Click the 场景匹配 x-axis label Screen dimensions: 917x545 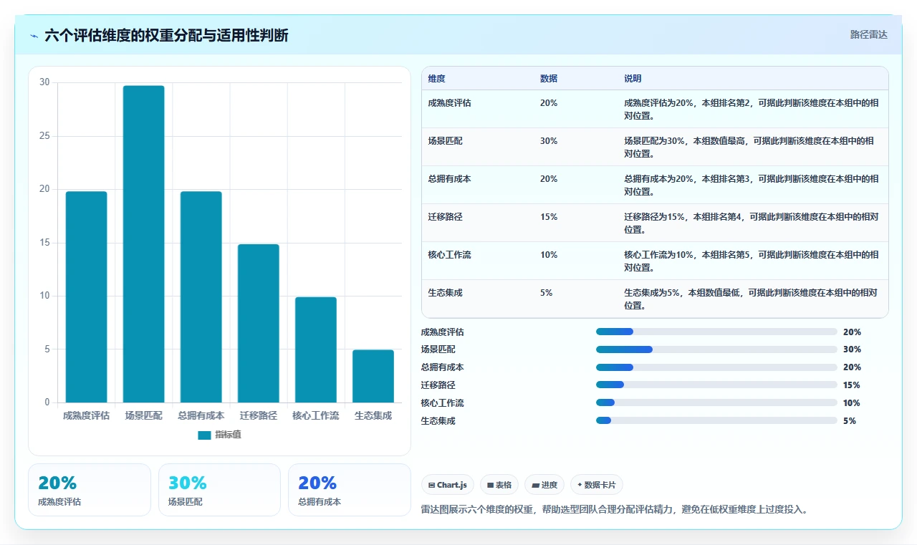pyautogui.click(x=144, y=415)
